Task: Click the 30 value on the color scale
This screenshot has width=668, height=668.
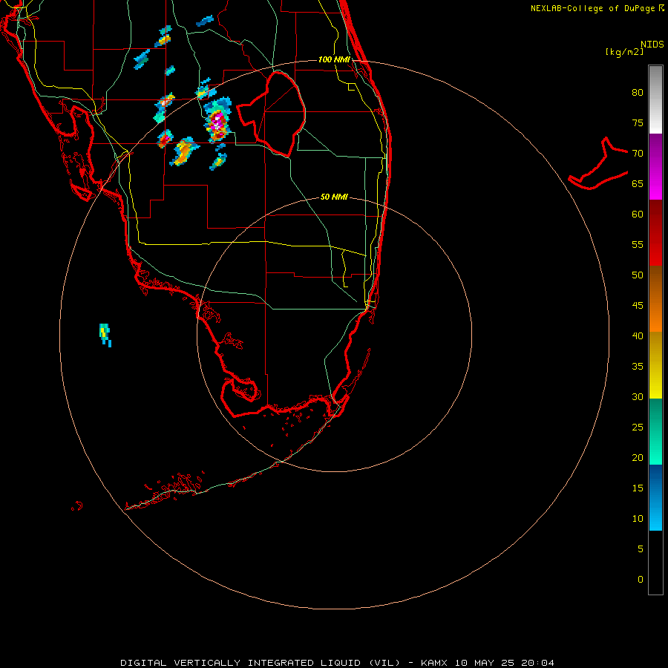Action: click(x=638, y=397)
